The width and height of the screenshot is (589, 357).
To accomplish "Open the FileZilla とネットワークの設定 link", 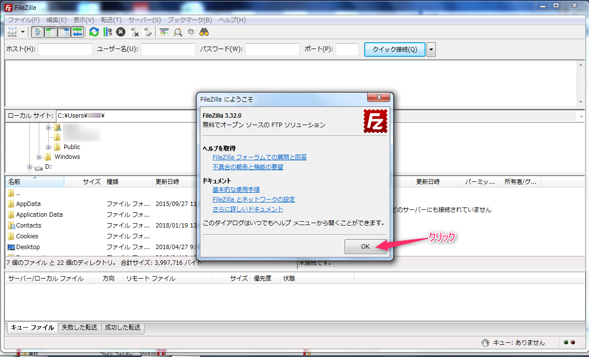I will click(x=254, y=200).
